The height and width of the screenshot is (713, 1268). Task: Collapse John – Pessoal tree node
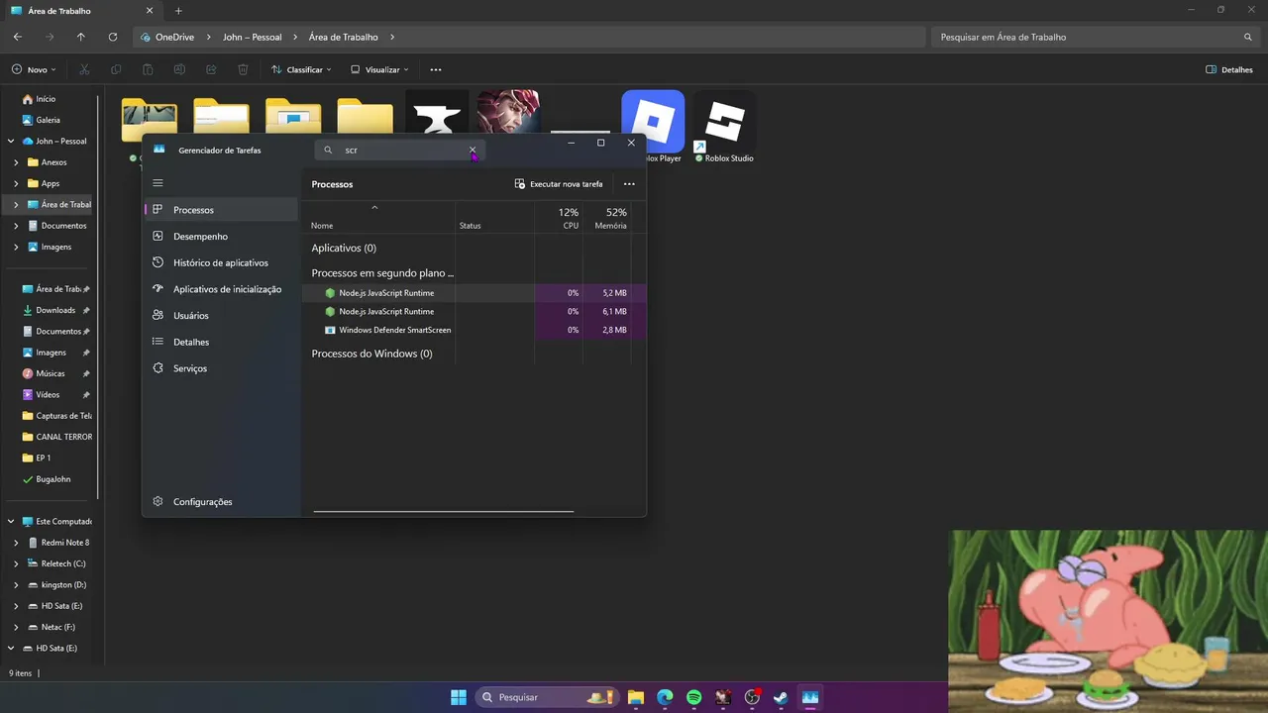coord(11,142)
